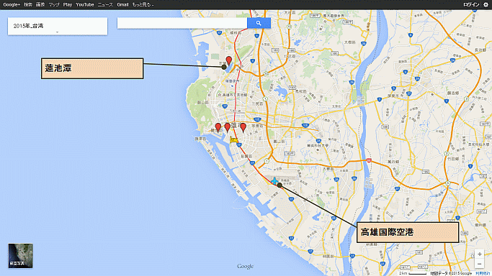
Task: Switch to satellite imagery thumbnail
Action: (x=20, y=256)
